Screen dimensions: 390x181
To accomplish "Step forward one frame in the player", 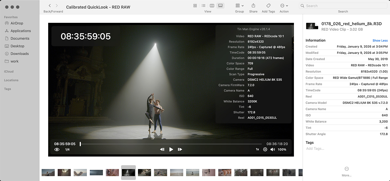I will pyautogui.click(x=180, y=149).
